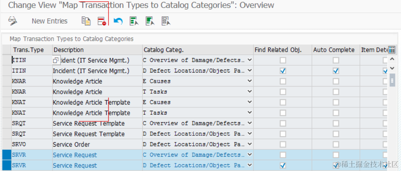
Task: Click the Undo Change arrow icon
Action: point(118,21)
